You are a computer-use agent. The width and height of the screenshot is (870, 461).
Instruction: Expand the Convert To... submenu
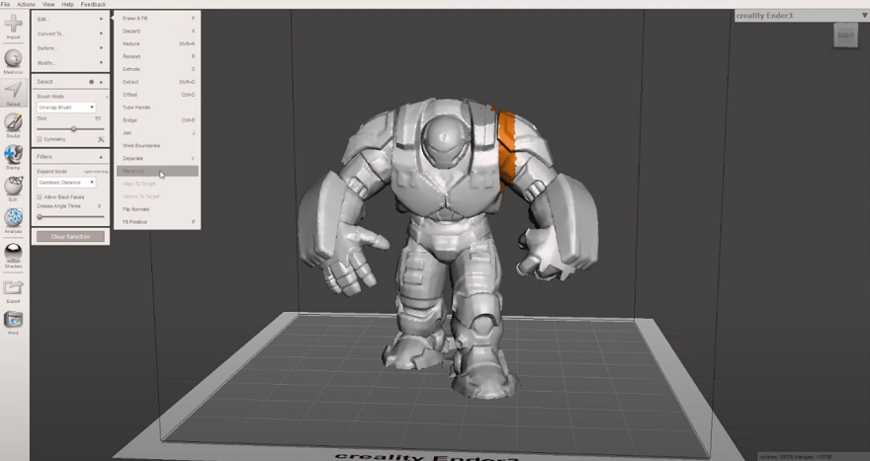70,34
